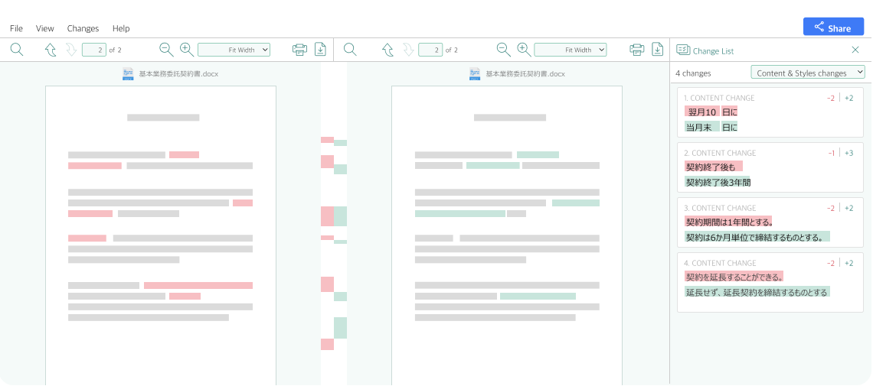Open the Help menu

tap(121, 28)
